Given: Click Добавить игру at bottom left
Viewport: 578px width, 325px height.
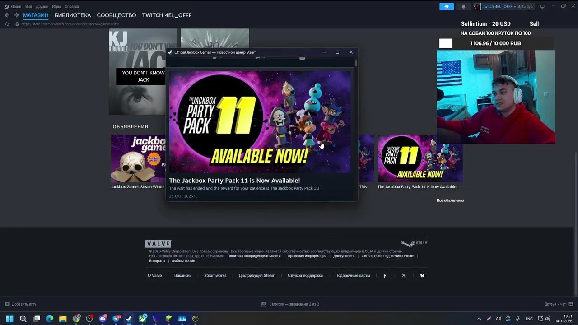Looking at the screenshot, I should (x=20, y=304).
